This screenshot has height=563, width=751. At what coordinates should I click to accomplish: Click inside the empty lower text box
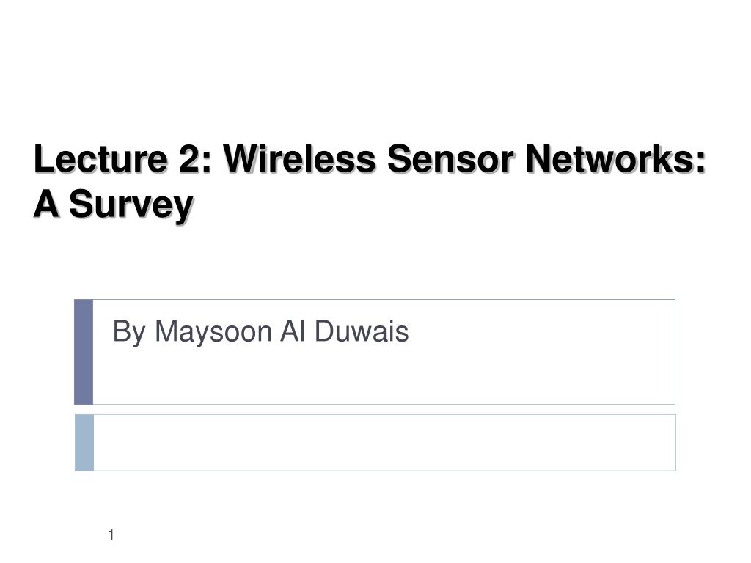[x=384, y=442]
